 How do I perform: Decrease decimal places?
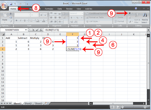75,22
